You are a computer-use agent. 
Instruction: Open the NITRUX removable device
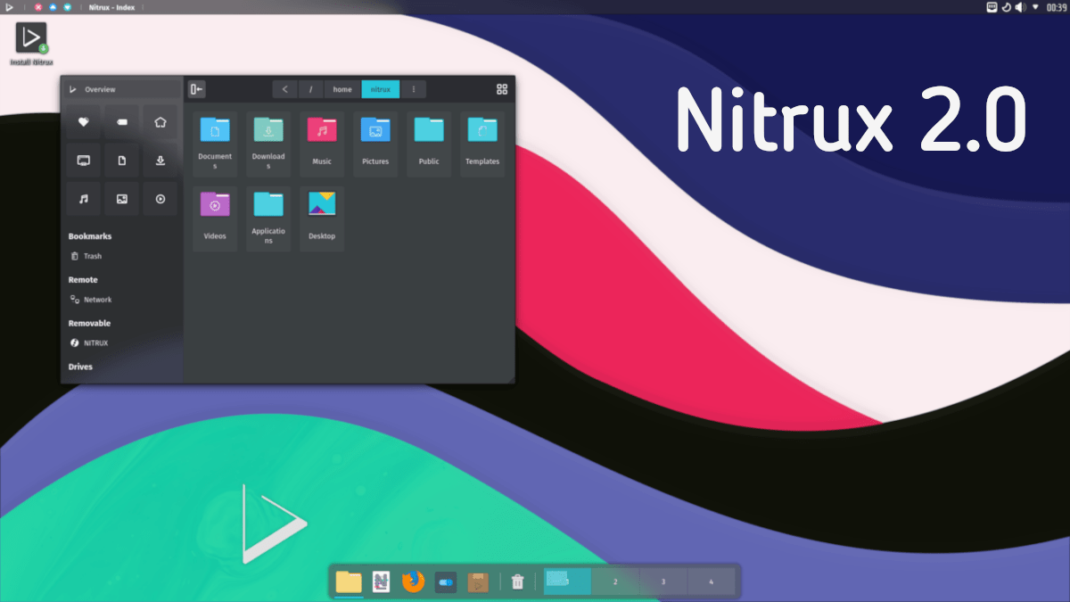pyautogui.click(x=122, y=342)
